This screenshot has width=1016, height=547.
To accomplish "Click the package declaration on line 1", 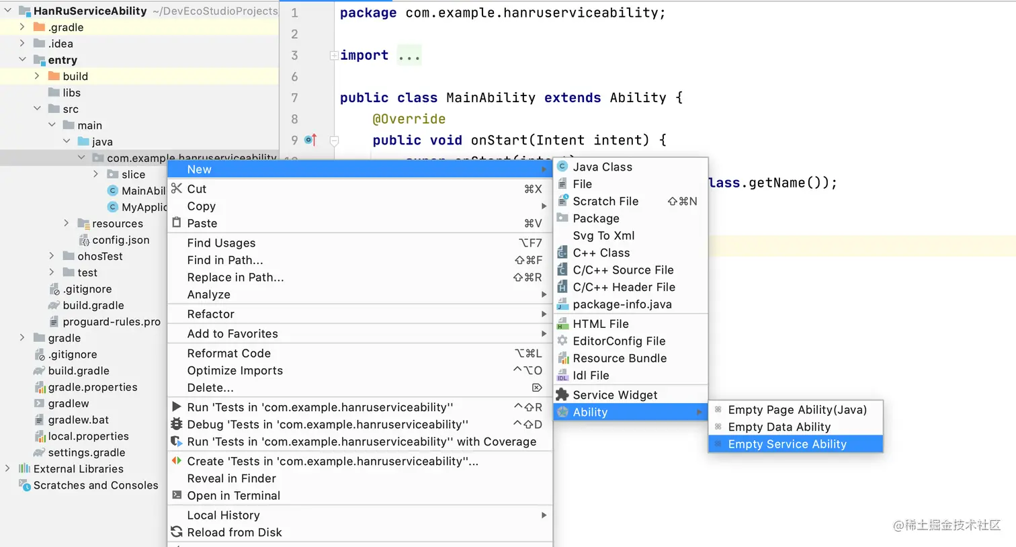I will 503,13.
